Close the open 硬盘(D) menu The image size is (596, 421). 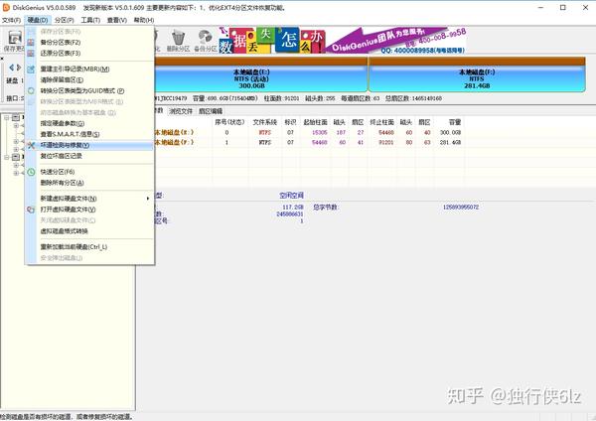(x=38, y=20)
